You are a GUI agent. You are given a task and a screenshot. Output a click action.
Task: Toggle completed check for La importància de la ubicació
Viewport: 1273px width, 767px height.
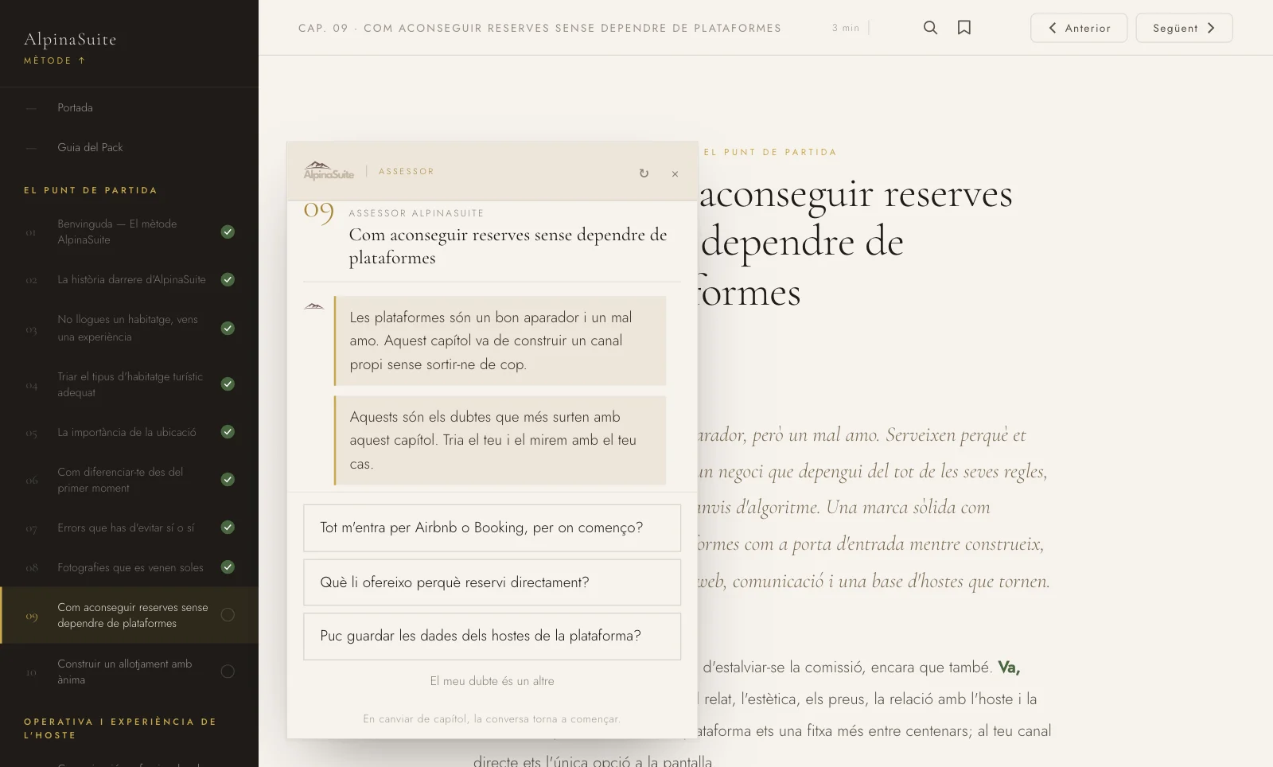pos(228,431)
